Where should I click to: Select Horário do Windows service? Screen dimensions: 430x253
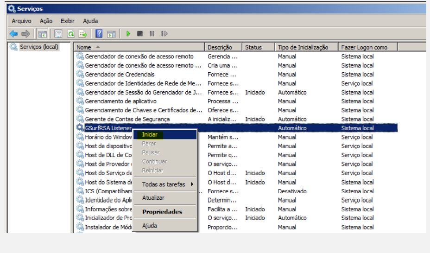tap(108, 137)
